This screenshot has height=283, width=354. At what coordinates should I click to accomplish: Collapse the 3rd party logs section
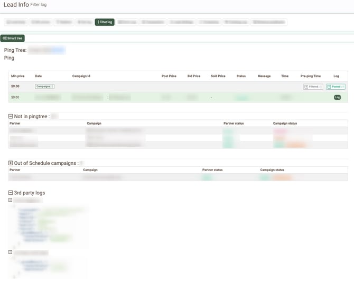tap(11, 193)
